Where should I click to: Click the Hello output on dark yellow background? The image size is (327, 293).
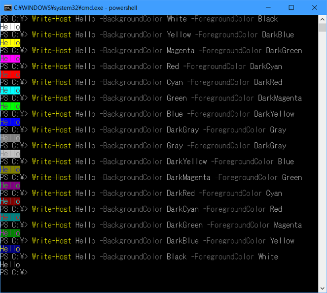click(x=10, y=169)
